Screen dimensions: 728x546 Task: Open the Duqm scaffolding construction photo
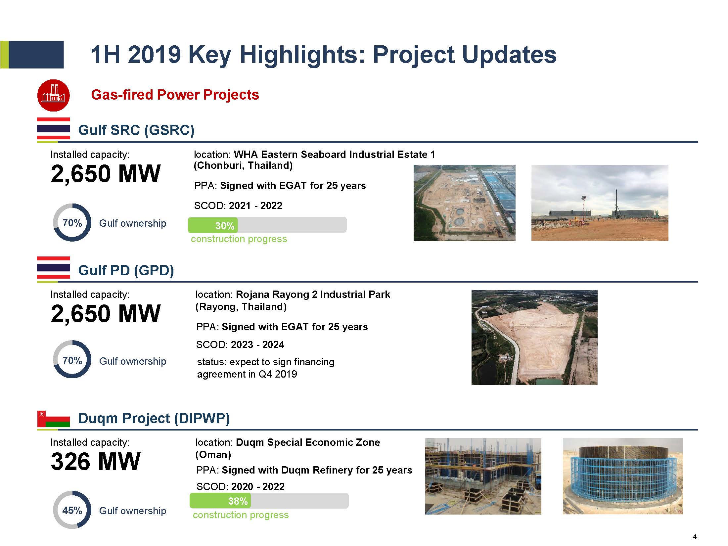click(483, 476)
